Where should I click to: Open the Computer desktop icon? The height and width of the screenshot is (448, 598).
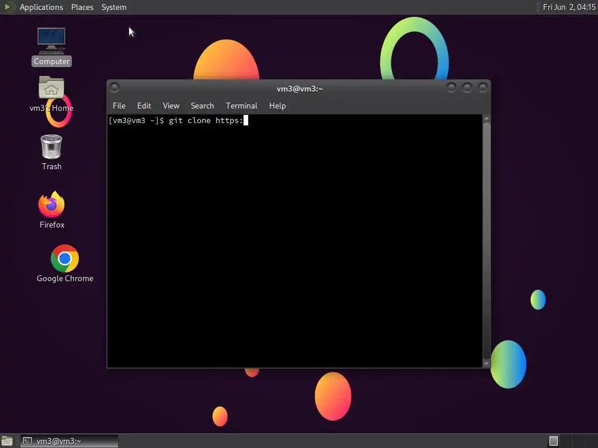click(51, 47)
